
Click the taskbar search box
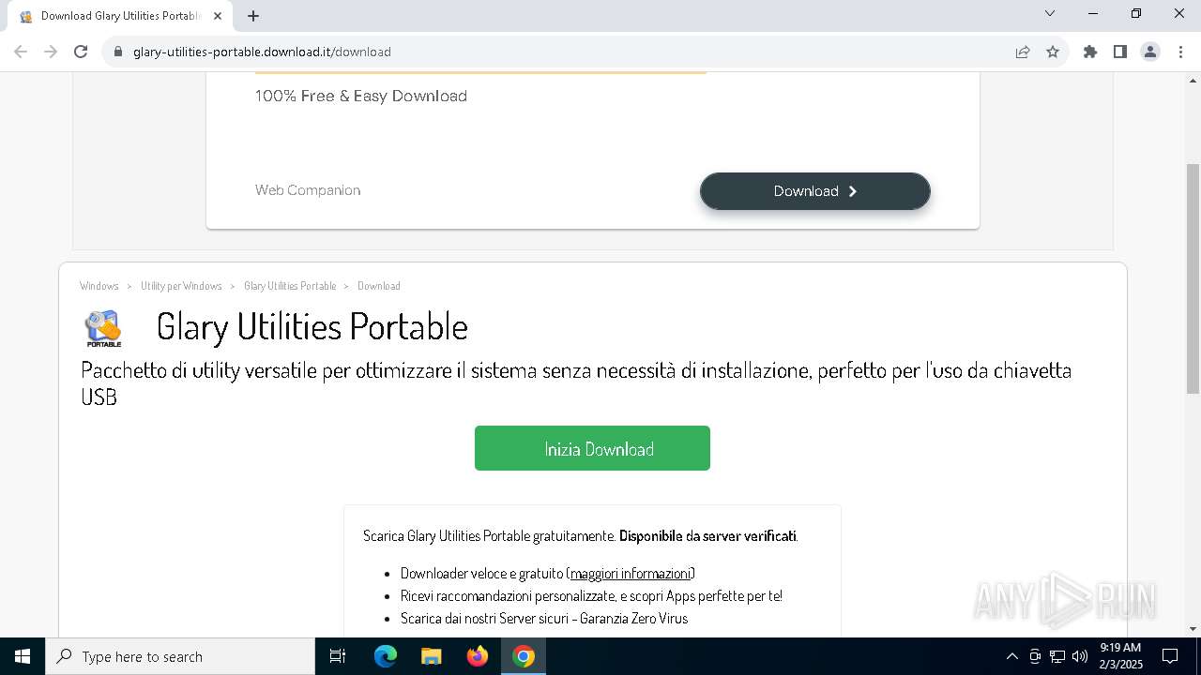[180, 656]
